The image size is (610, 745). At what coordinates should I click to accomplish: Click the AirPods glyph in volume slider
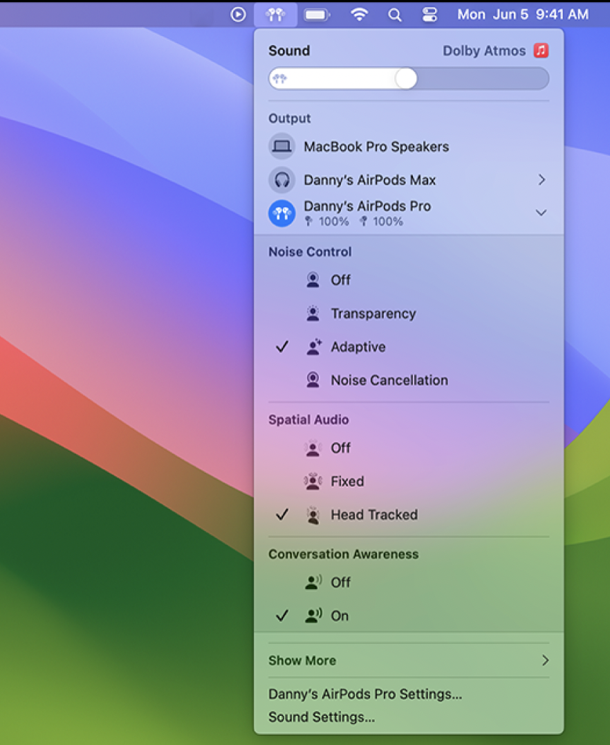tap(280, 78)
